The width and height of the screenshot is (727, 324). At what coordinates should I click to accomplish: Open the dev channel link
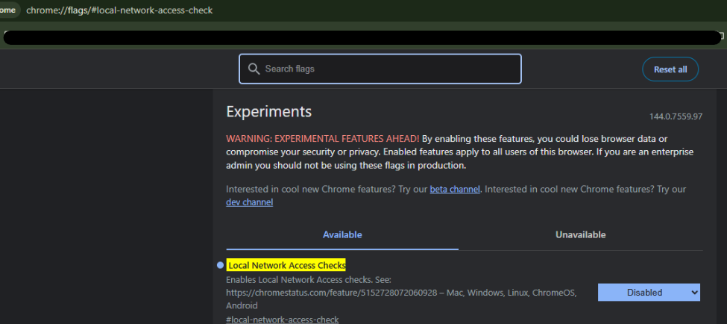pyautogui.click(x=249, y=202)
